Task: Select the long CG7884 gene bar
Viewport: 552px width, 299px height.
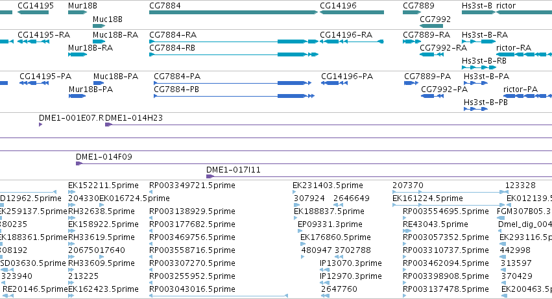Action: point(234,12)
